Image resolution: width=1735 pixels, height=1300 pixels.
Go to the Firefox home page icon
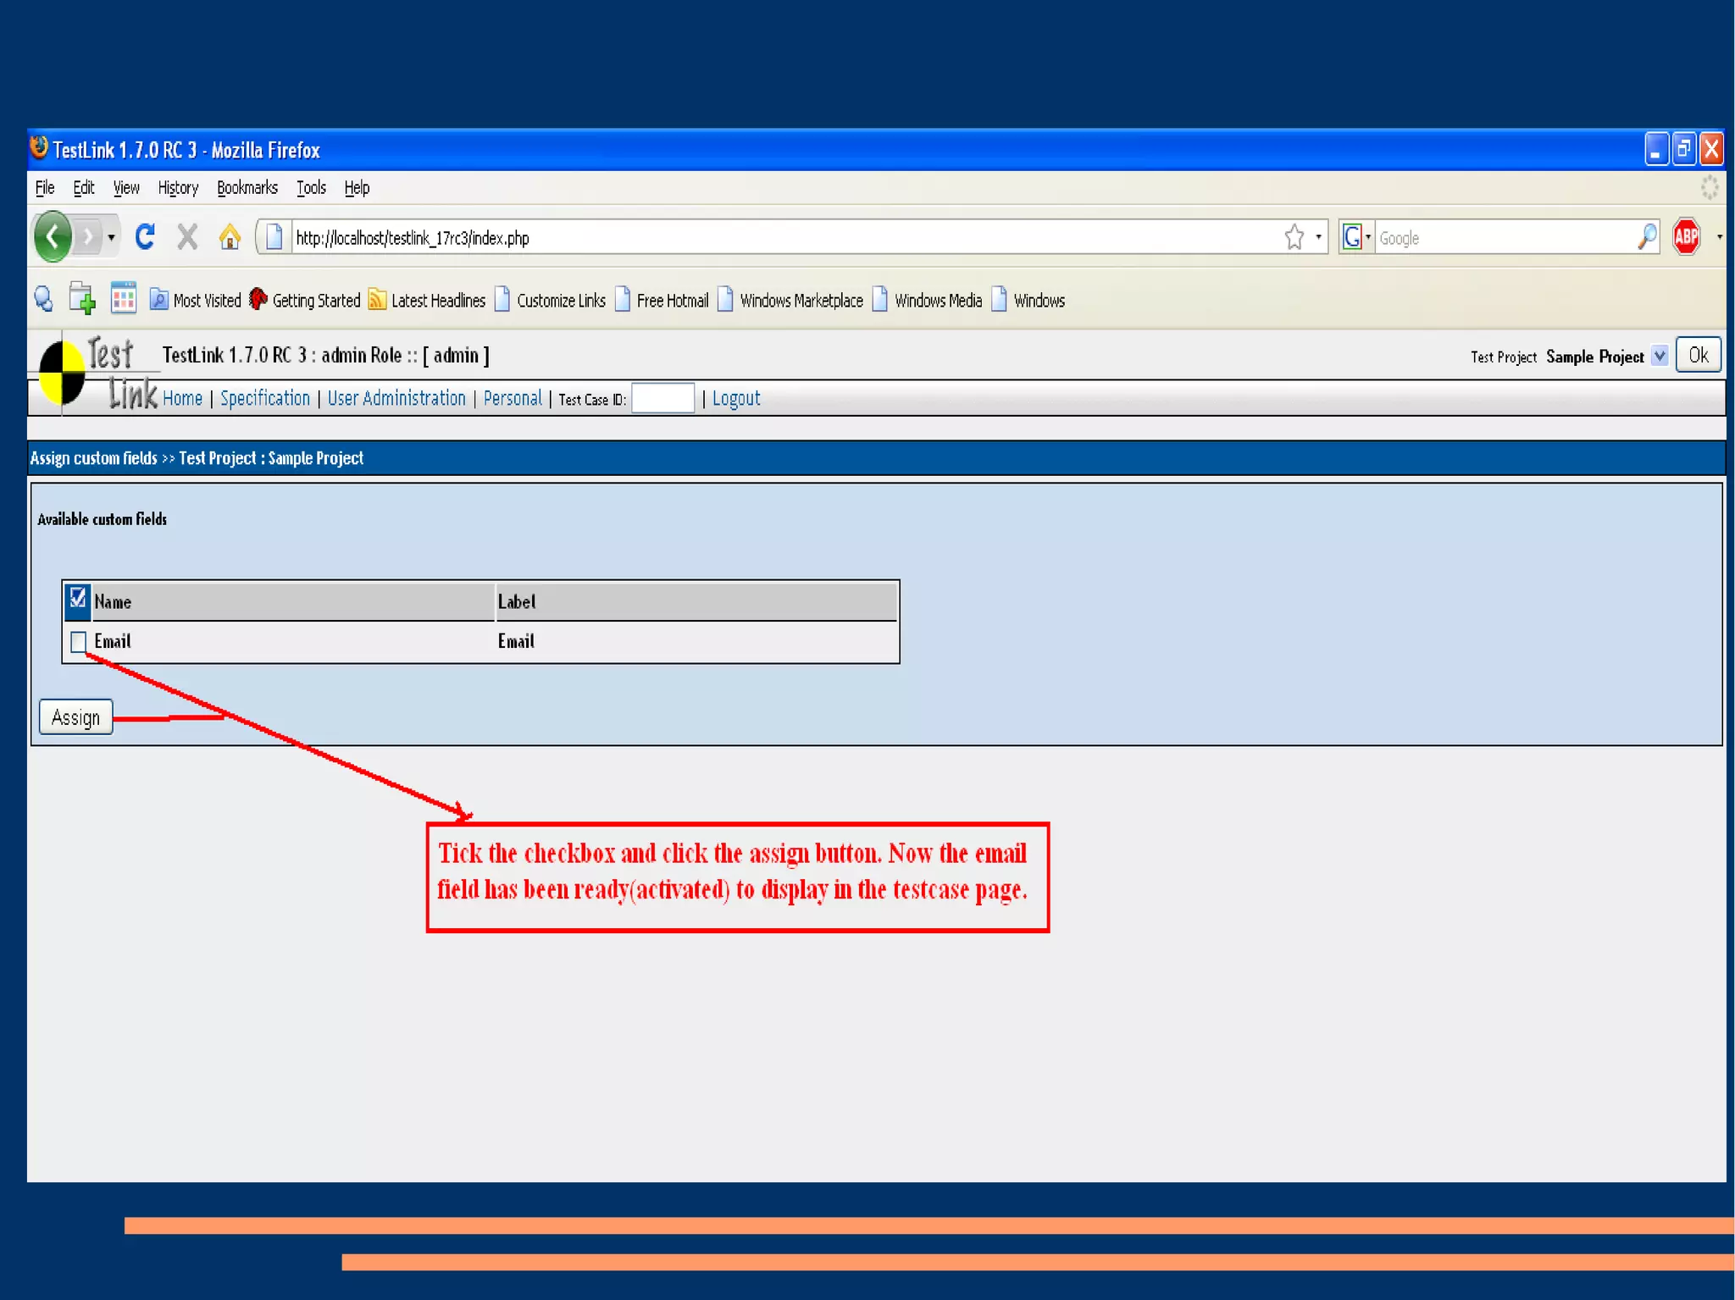tap(229, 236)
